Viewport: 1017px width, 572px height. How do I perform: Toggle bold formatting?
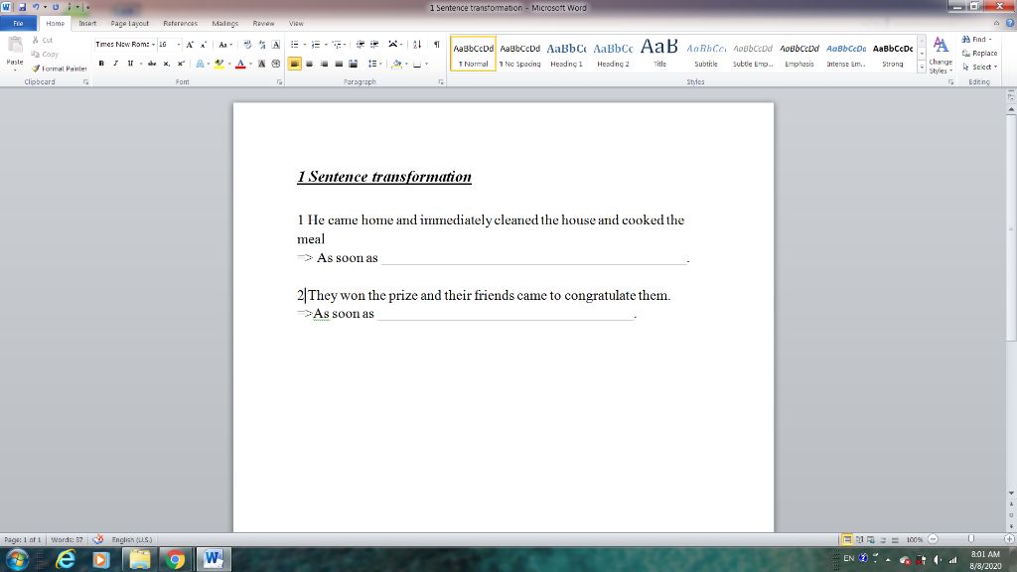pos(101,64)
